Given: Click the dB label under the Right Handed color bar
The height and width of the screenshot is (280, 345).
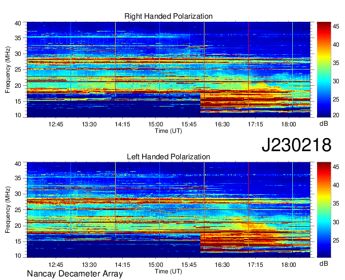Looking at the screenshot, I should (324, 124).
